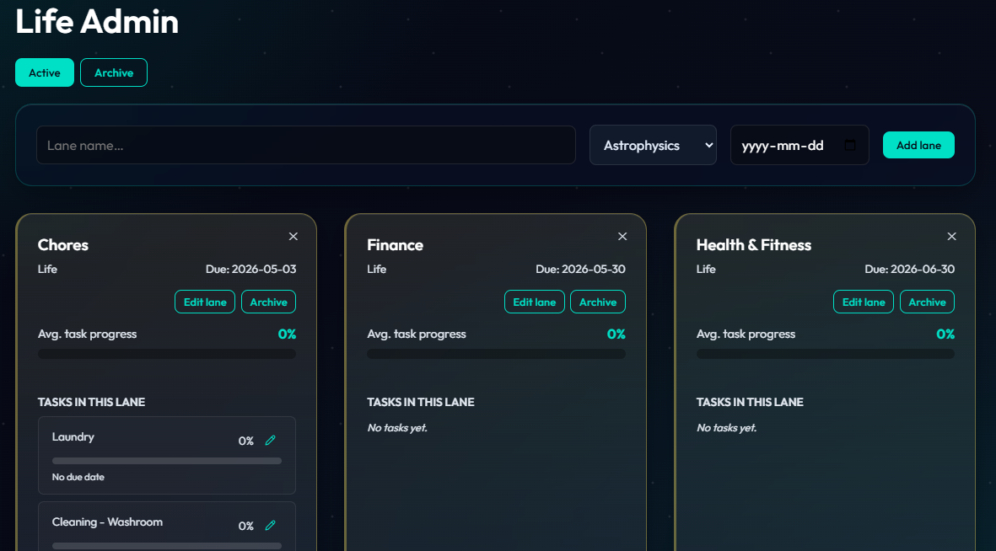Screen dimensions: 996x551
Task: Click the Add lane button
Action: 918,146
